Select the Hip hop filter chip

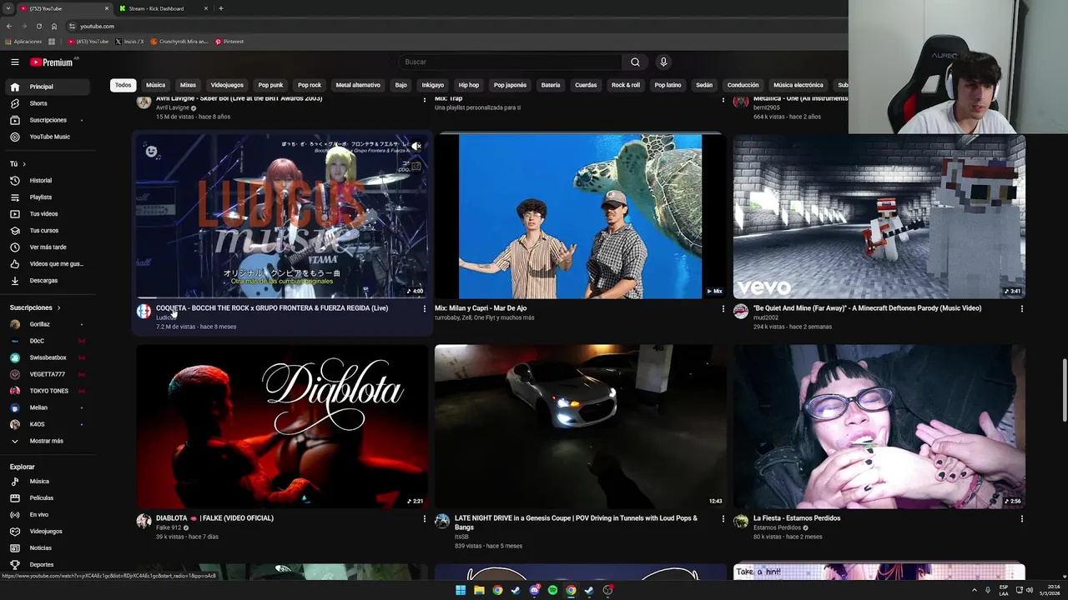[469, 85]
